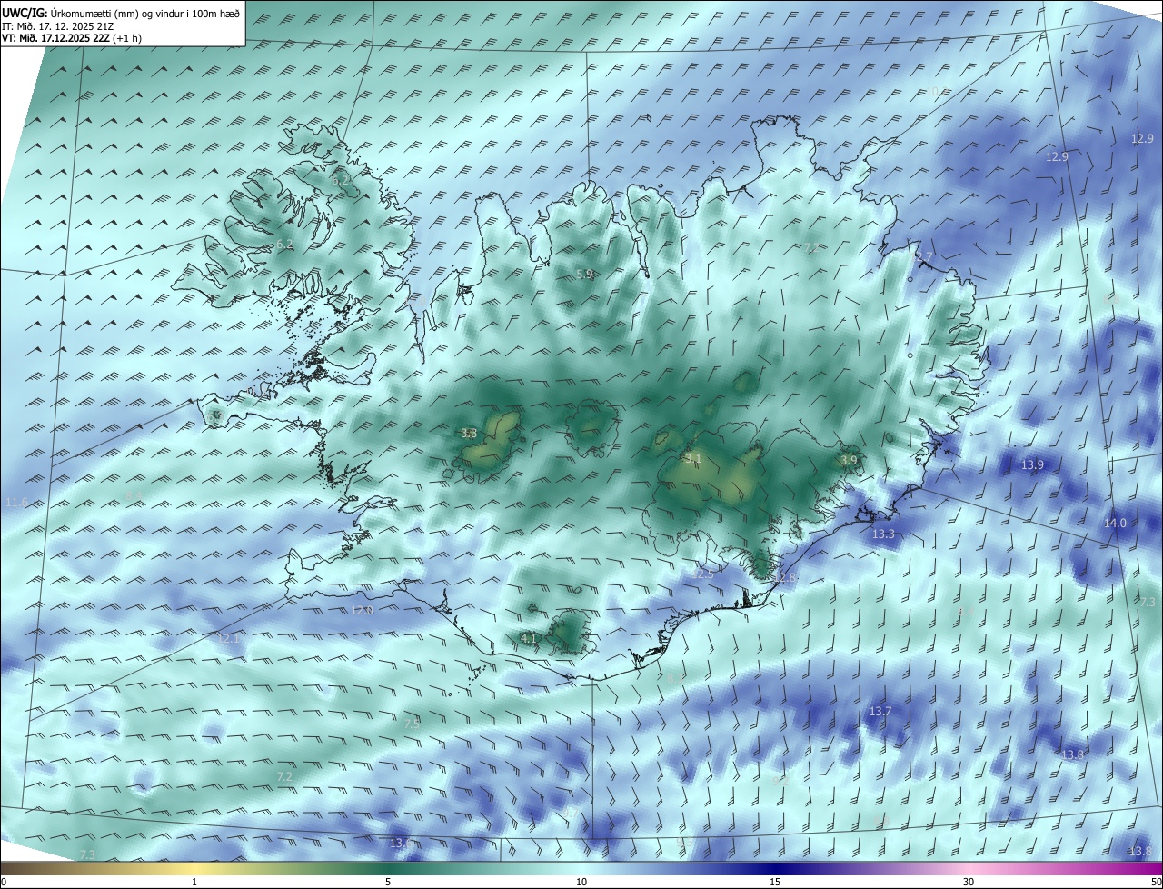Click the 1 tick label on the scale
Viewport: 1163px width, 889px height.
click(x=194, y=882)
